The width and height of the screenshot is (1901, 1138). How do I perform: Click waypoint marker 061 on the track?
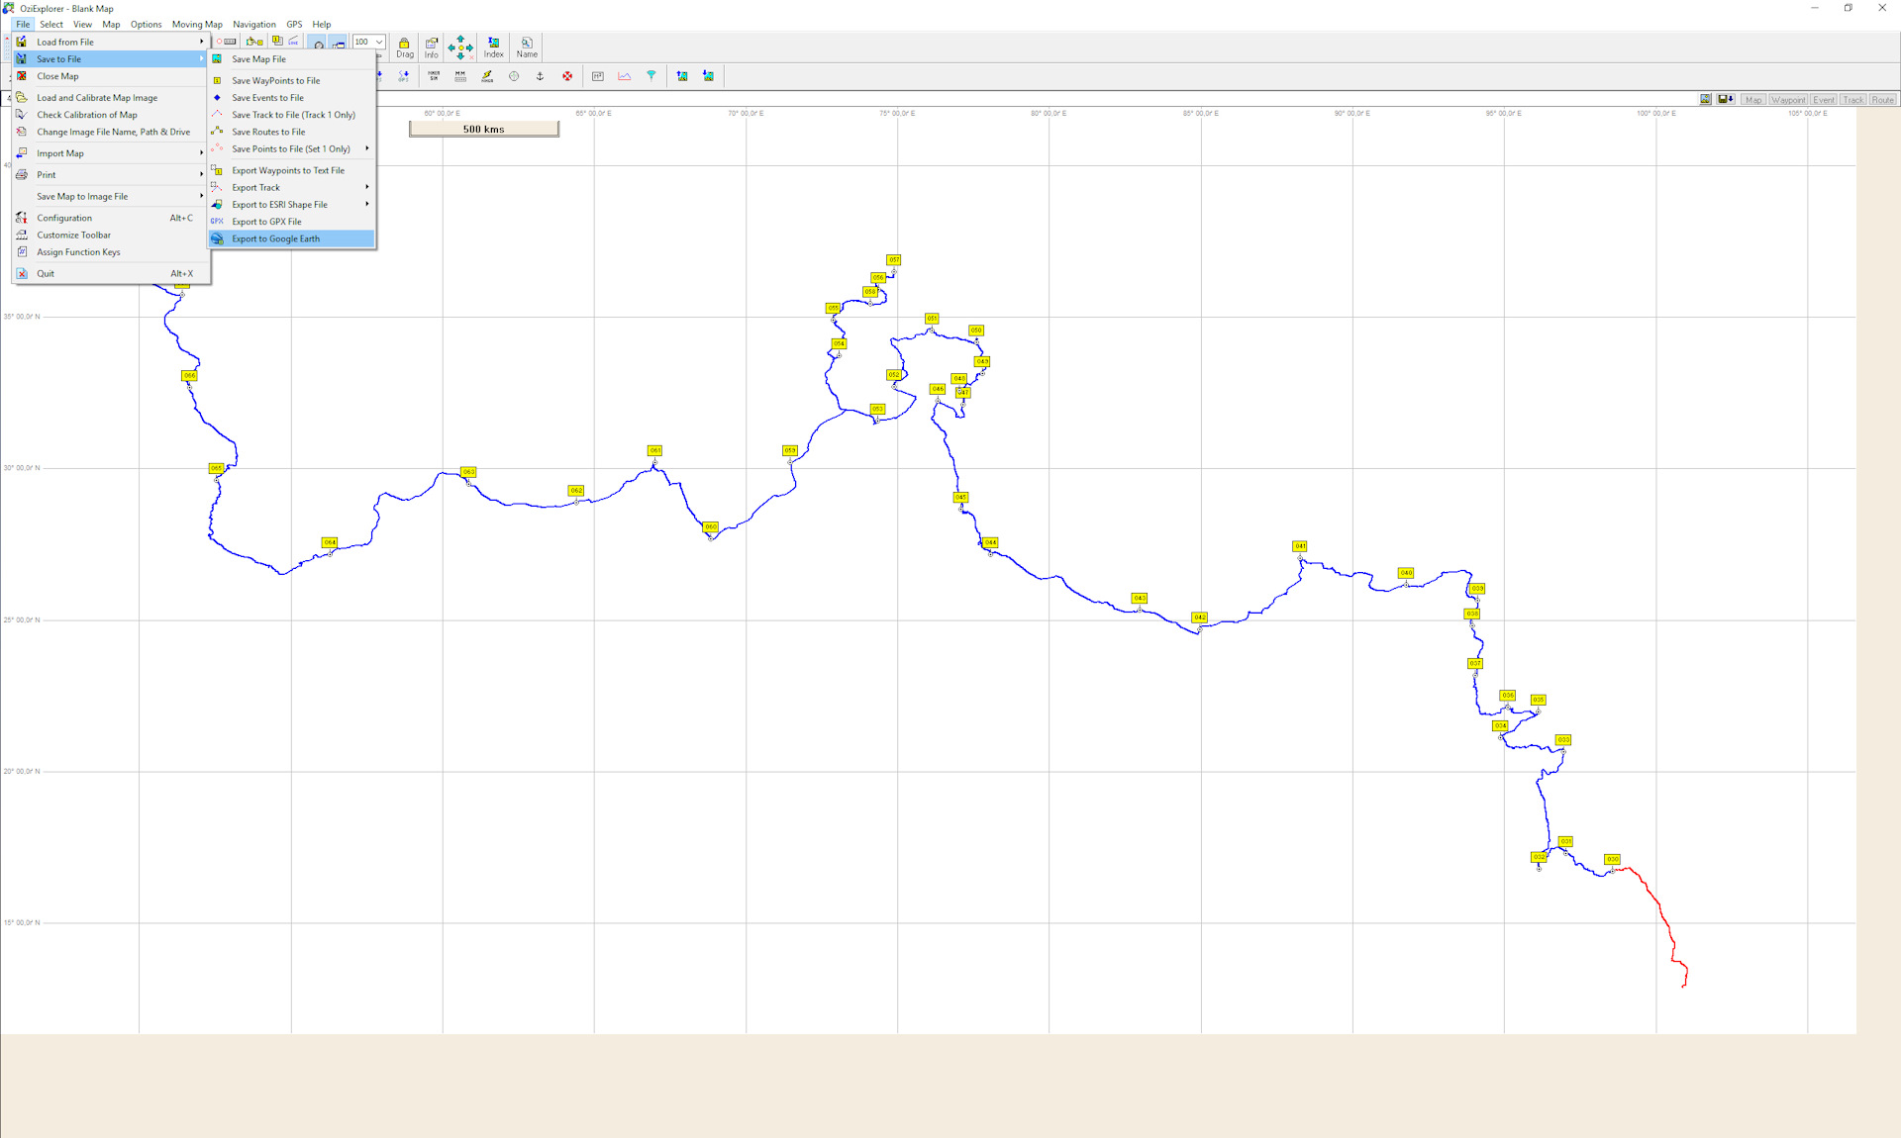tap(654, 451)
